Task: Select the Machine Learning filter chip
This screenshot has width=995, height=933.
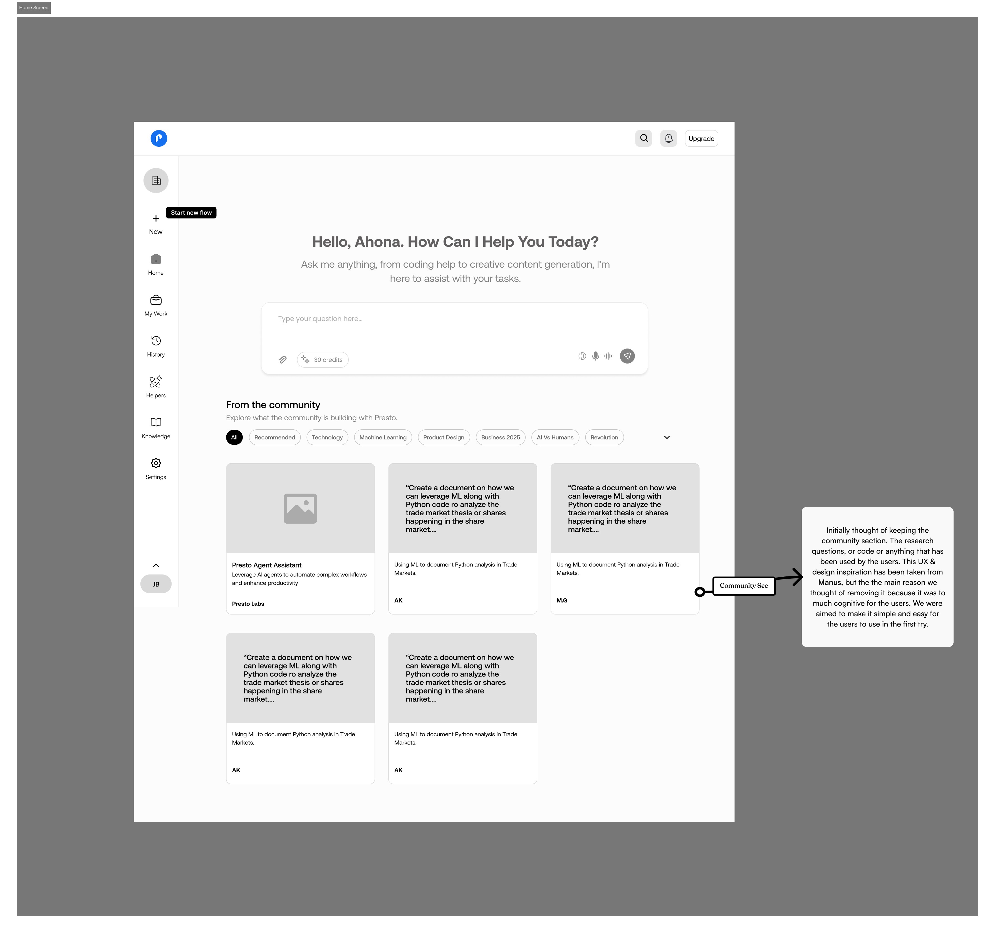Action: click(x=382, y=437)
